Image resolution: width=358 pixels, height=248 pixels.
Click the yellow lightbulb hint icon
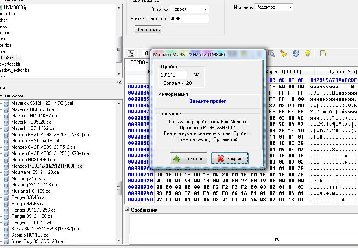click(x=308, y=53)
